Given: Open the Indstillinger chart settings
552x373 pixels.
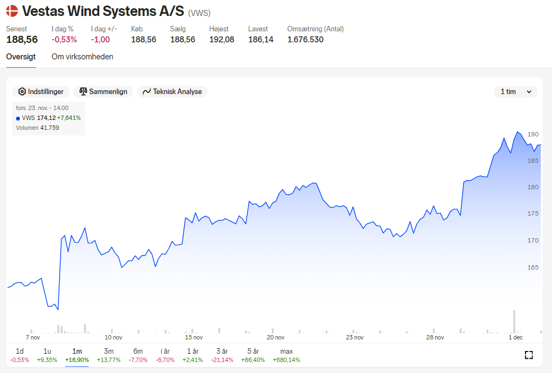Looking at the screenshot, I should pyautogui.click(x=41, y=92).
